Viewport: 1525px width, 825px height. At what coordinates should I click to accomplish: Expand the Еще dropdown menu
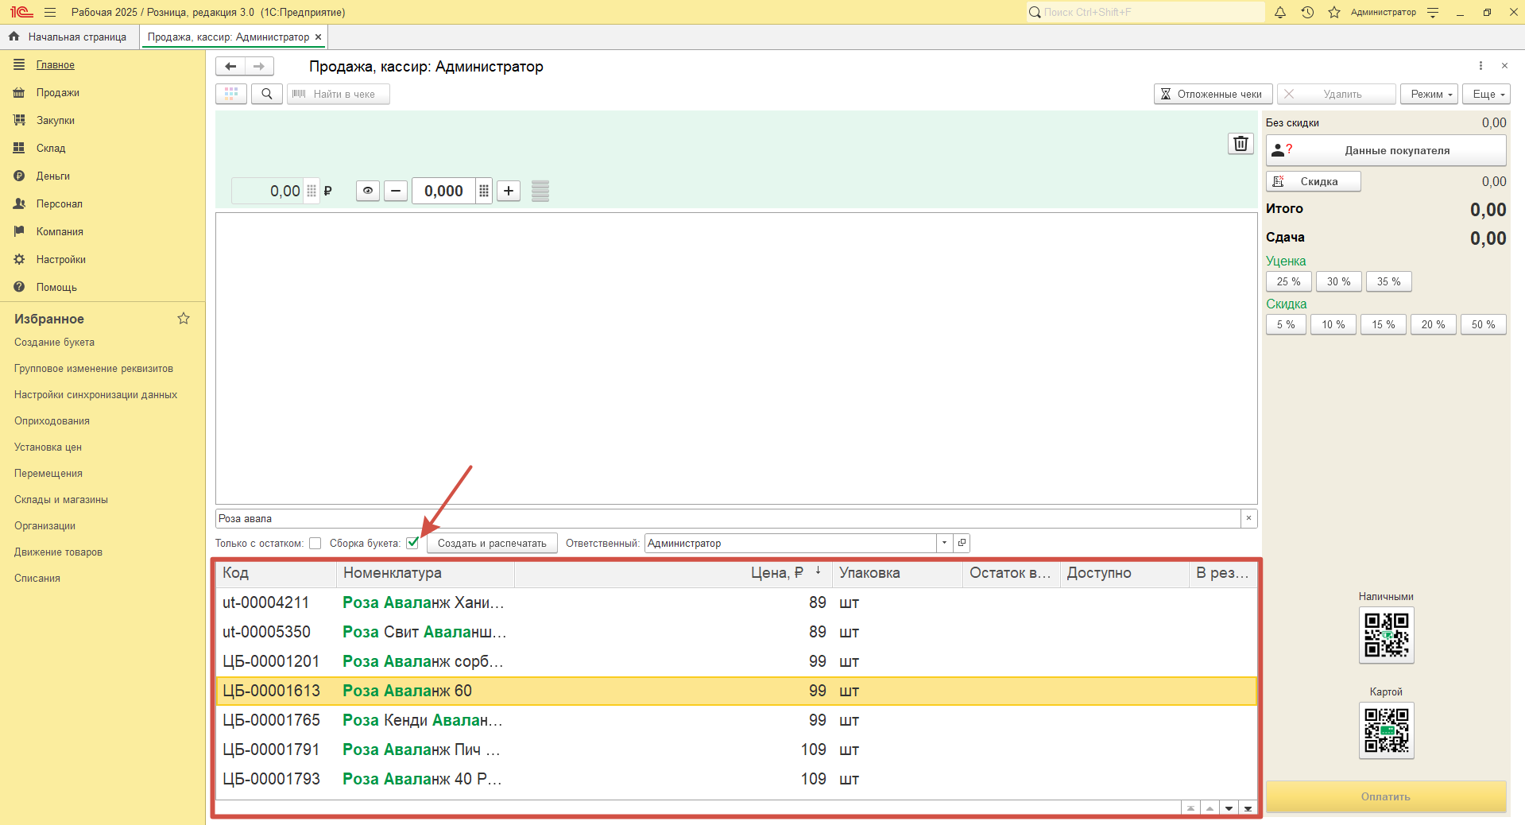[x=1486, y=94]
